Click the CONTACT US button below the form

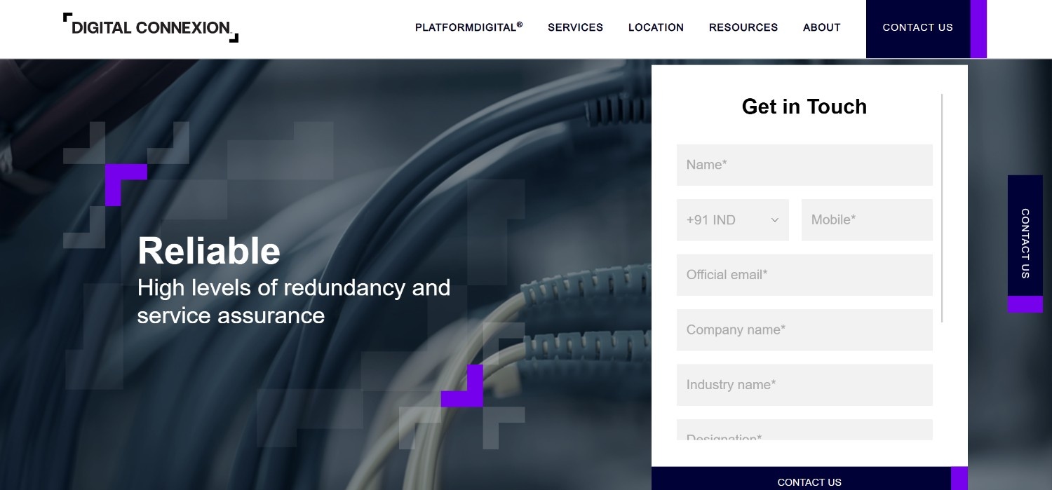tap(809, 482)
